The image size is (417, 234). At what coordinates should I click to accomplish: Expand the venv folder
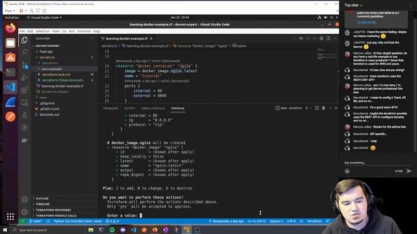(43, 97)
